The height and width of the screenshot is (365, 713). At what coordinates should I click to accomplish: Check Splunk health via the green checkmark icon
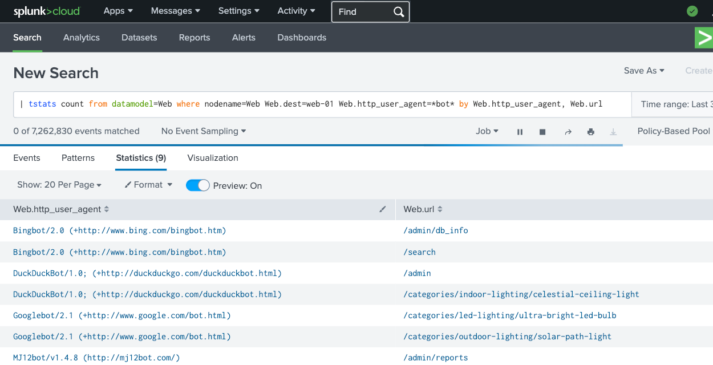pos(692,11)
